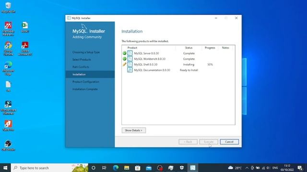This screenshot has width=307, height=172.
Task: Go to Select Products step
Action: (82, 59)
